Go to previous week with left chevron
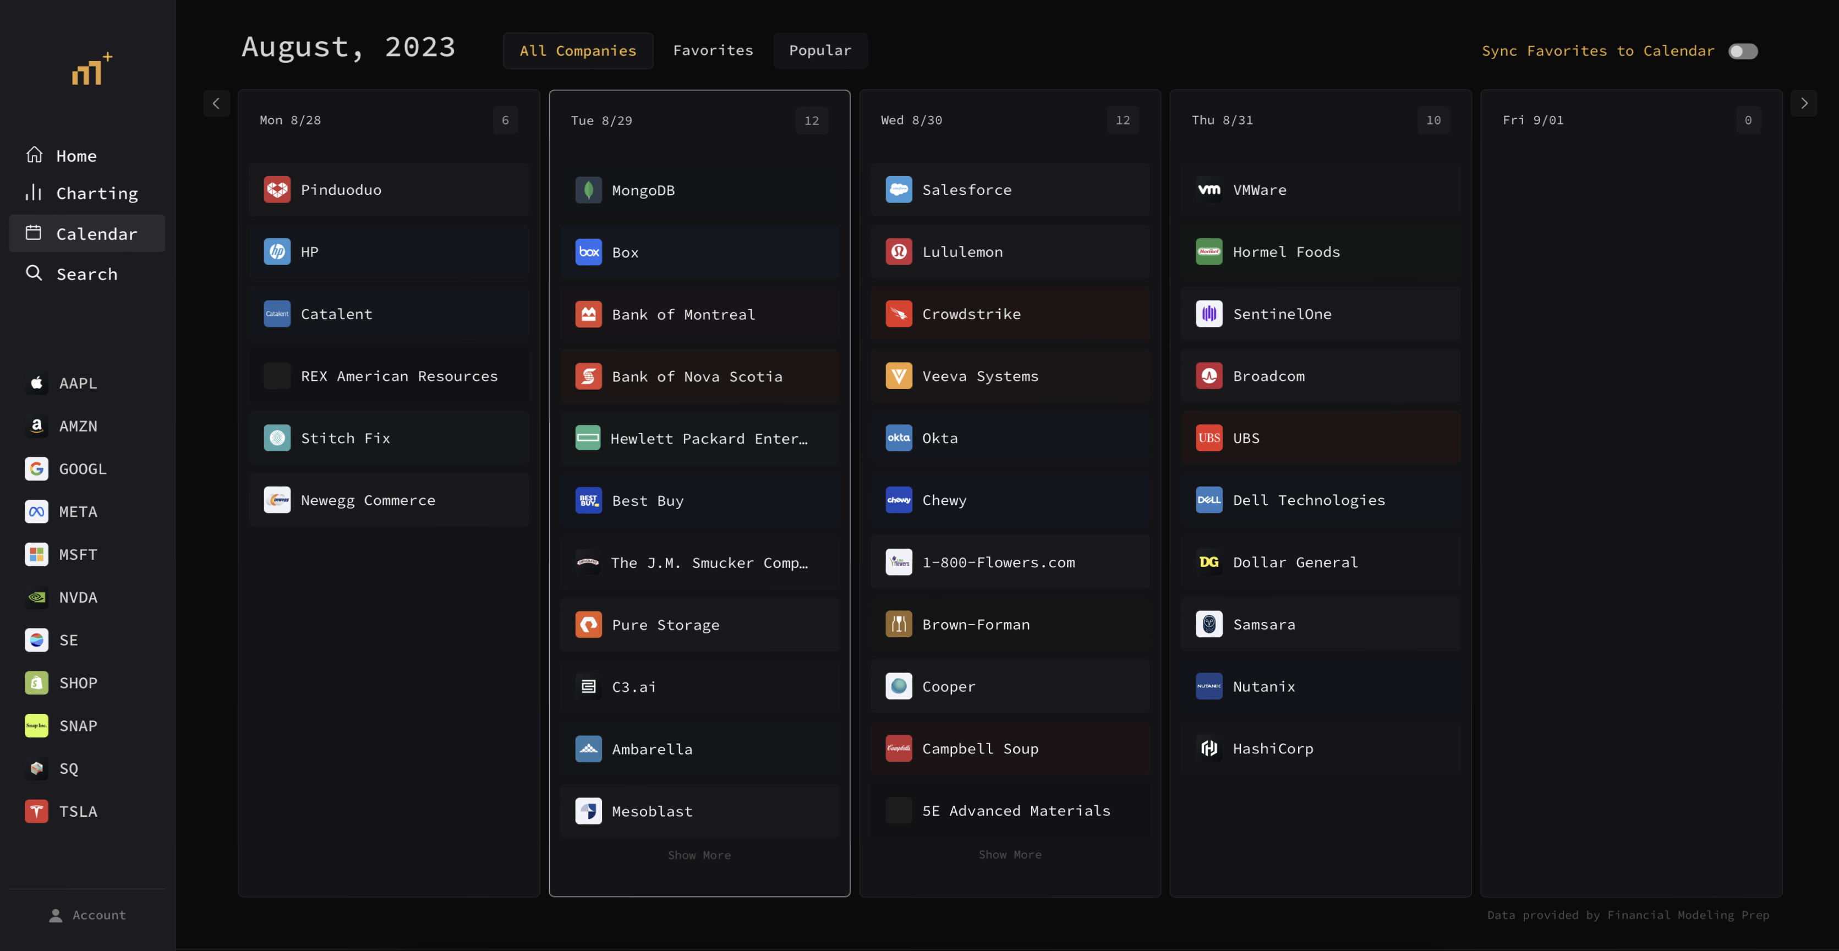Image resolution: width=1839 pixels, height=951 pixels. (216, 103)
